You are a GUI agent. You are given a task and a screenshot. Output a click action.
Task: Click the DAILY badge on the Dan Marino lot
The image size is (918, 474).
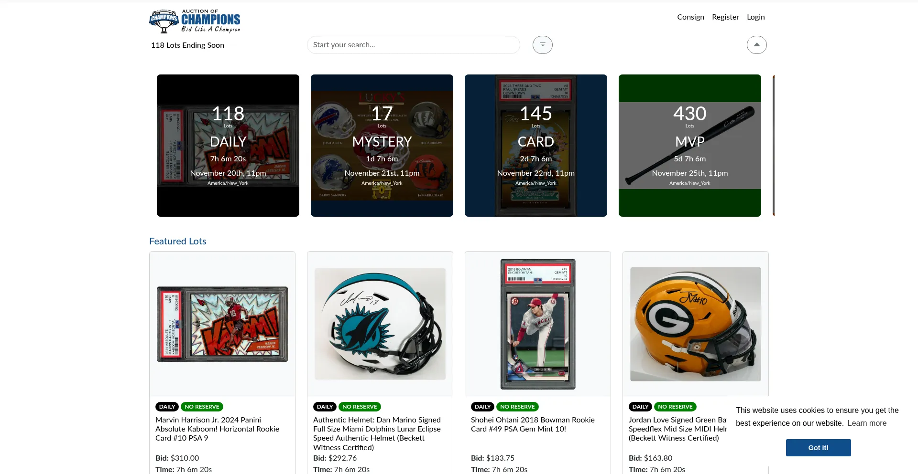pos(325,407)
